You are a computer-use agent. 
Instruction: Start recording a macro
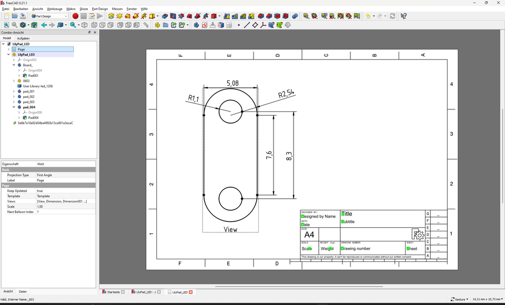[x=75, y=16]
